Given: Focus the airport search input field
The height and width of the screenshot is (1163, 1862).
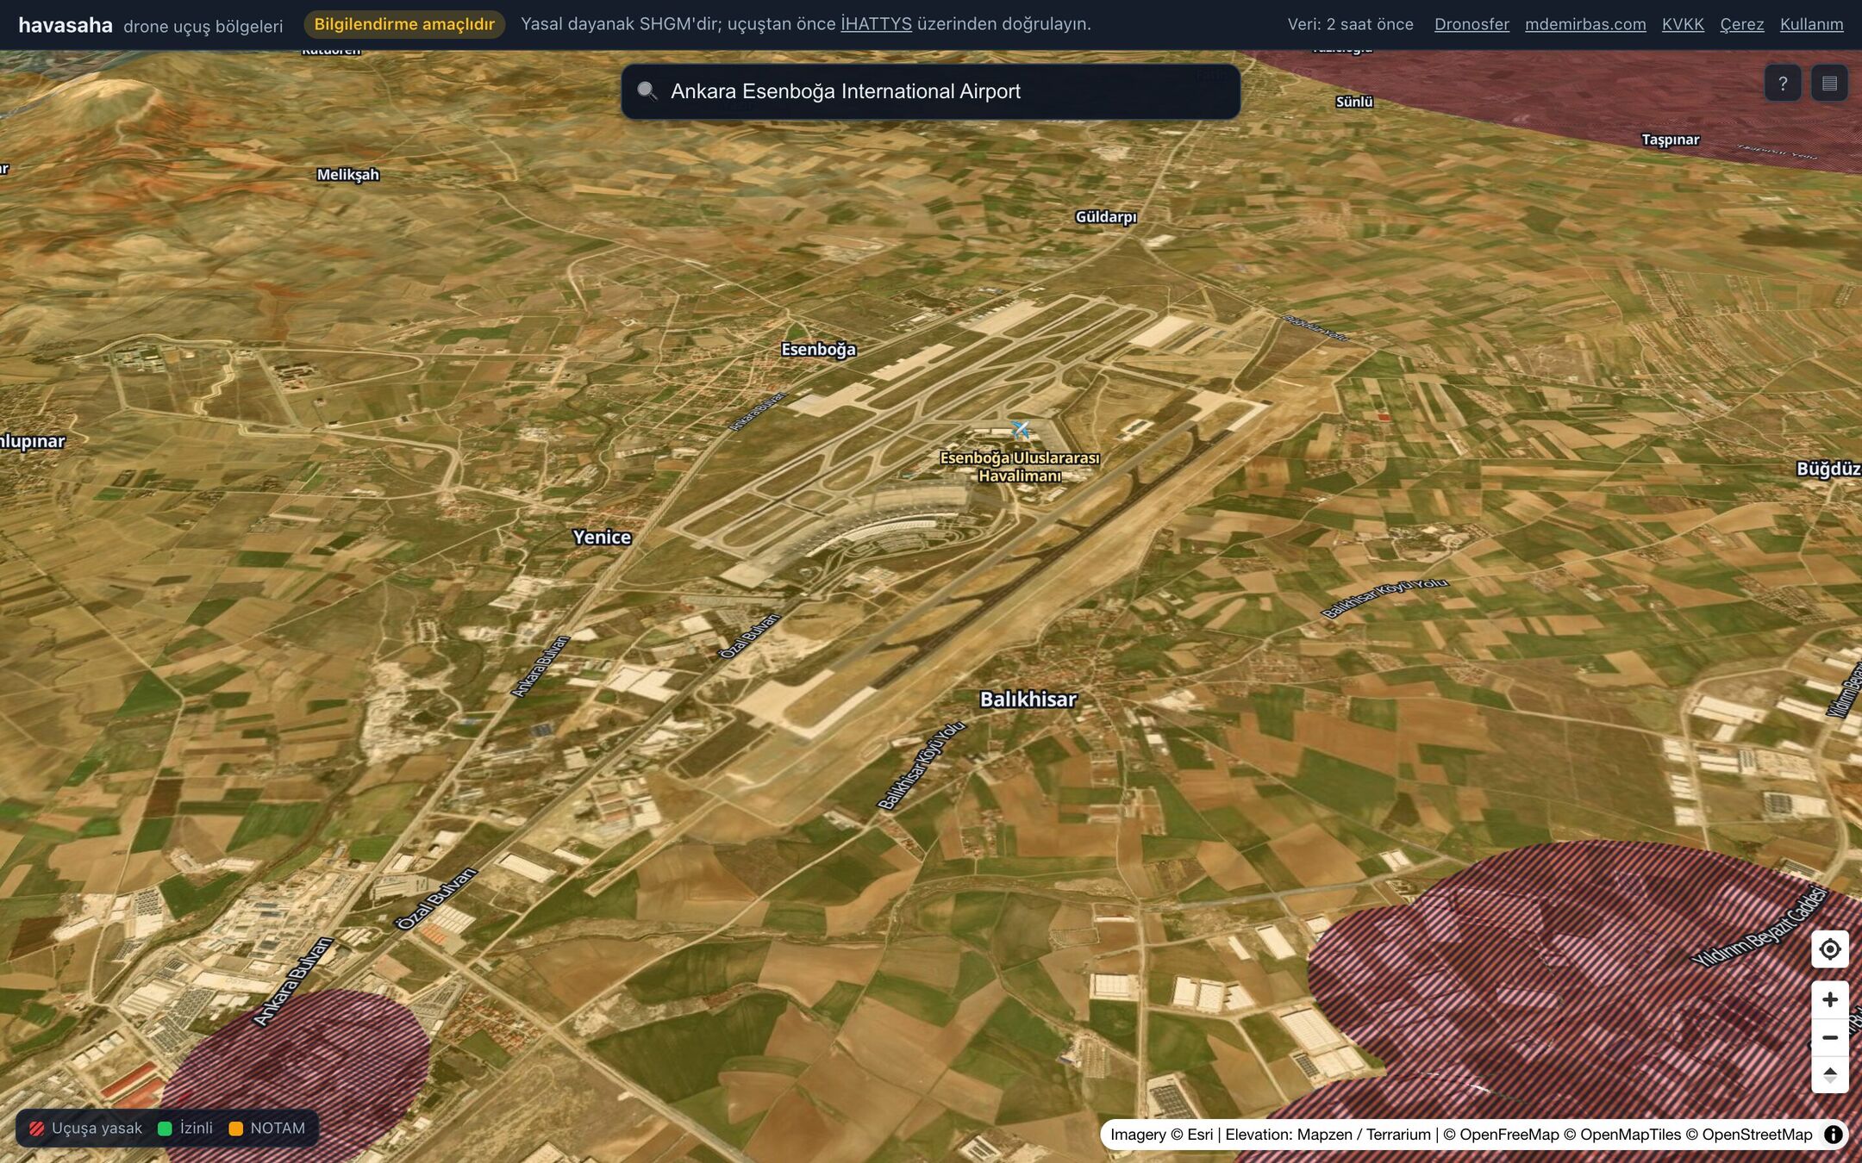Looking at the screenshot, I should click(931, 91).
